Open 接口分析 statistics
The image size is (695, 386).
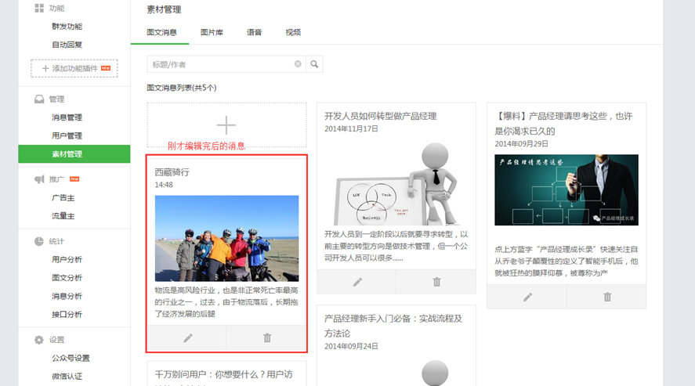[x=67, y=314]
